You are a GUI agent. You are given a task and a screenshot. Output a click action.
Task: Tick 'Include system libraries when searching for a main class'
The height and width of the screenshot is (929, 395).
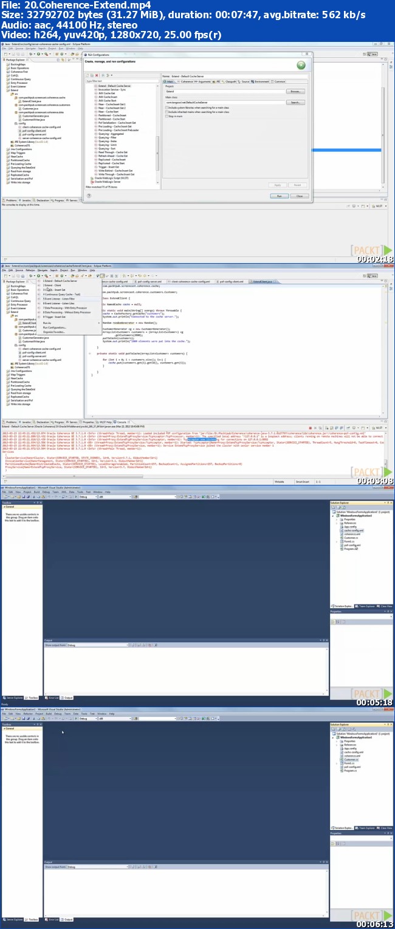(x=167, y=108)
